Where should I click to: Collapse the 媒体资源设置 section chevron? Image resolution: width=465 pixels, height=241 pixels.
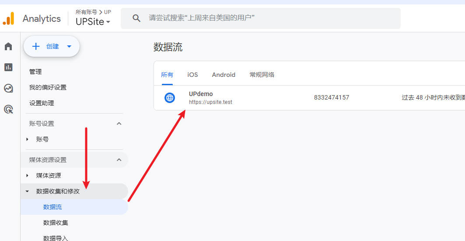coord(119,160)
